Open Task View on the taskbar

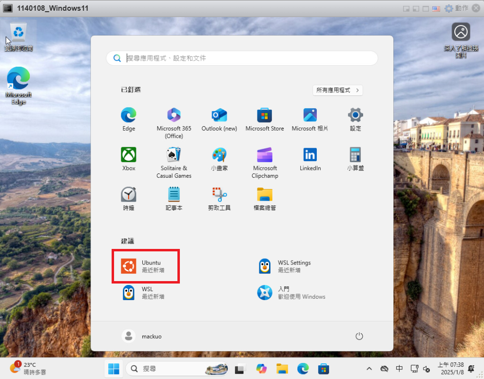click(x=240, y=369)
